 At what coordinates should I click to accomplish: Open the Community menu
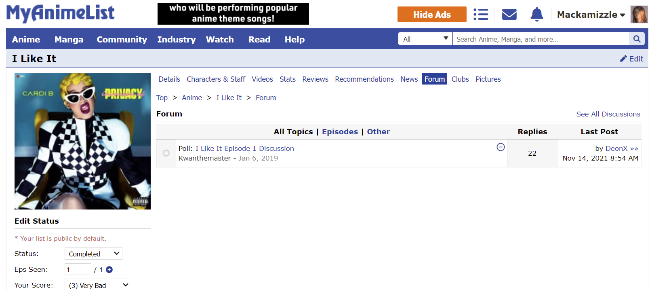tap(122, 39)
